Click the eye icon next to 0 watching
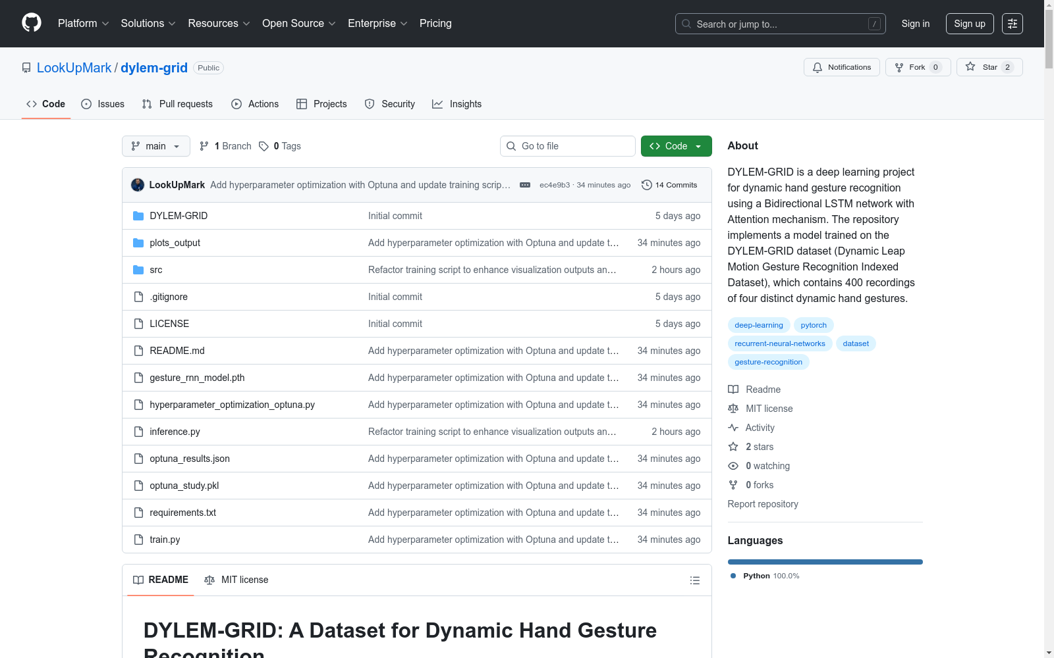1054x658 pixels. (x=733, y=466)
